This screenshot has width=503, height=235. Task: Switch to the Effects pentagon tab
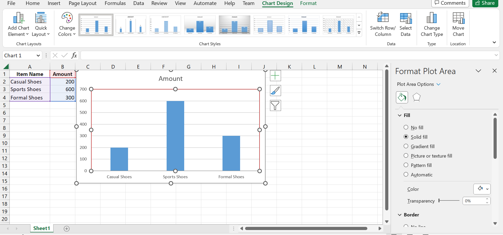416,97
